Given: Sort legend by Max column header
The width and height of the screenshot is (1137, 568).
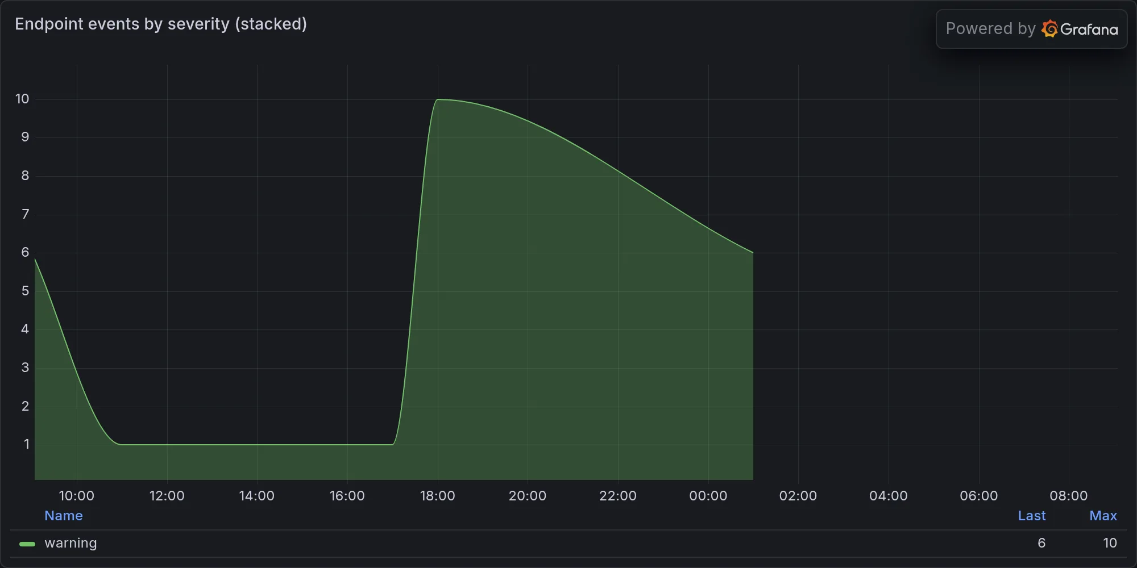Looking at the screenshot, I should point(1103,516).
